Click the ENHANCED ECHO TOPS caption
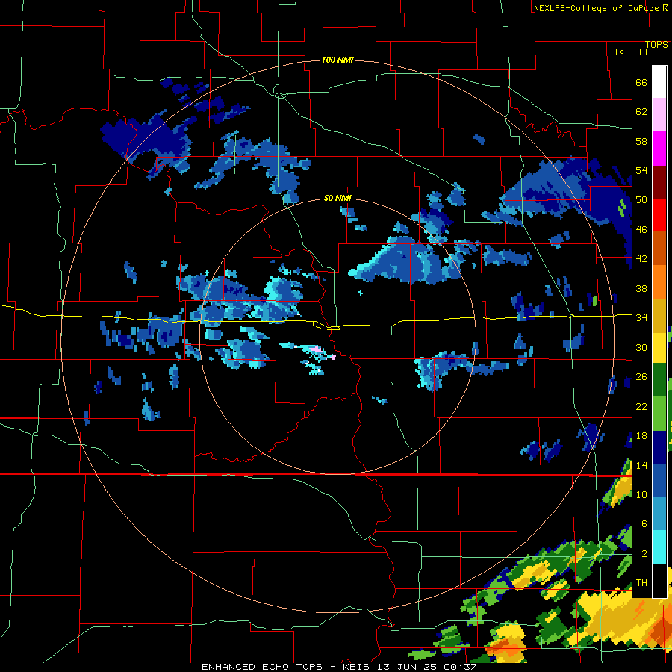The height and width of the screenshot is (672, 672). pos(262,667)
